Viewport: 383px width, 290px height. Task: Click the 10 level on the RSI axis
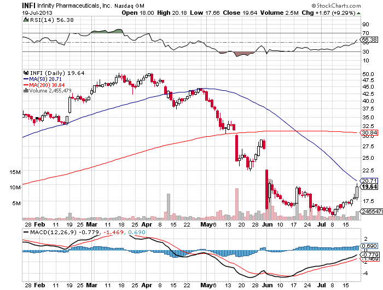point(365,60)
